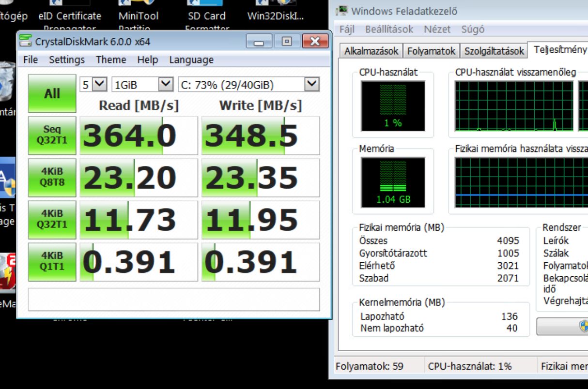
Task: Minimize the CrystalDiskMark window
Action: coord(259,42)
